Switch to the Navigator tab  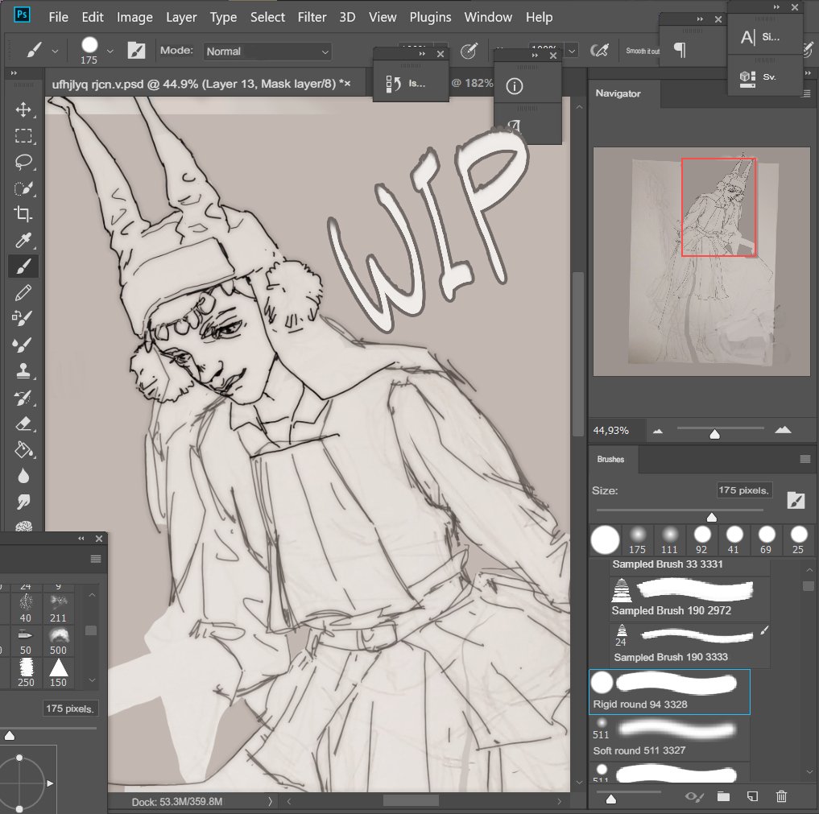(618, 93)
